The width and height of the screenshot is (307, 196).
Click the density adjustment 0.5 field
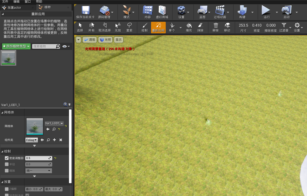point(39,158)
